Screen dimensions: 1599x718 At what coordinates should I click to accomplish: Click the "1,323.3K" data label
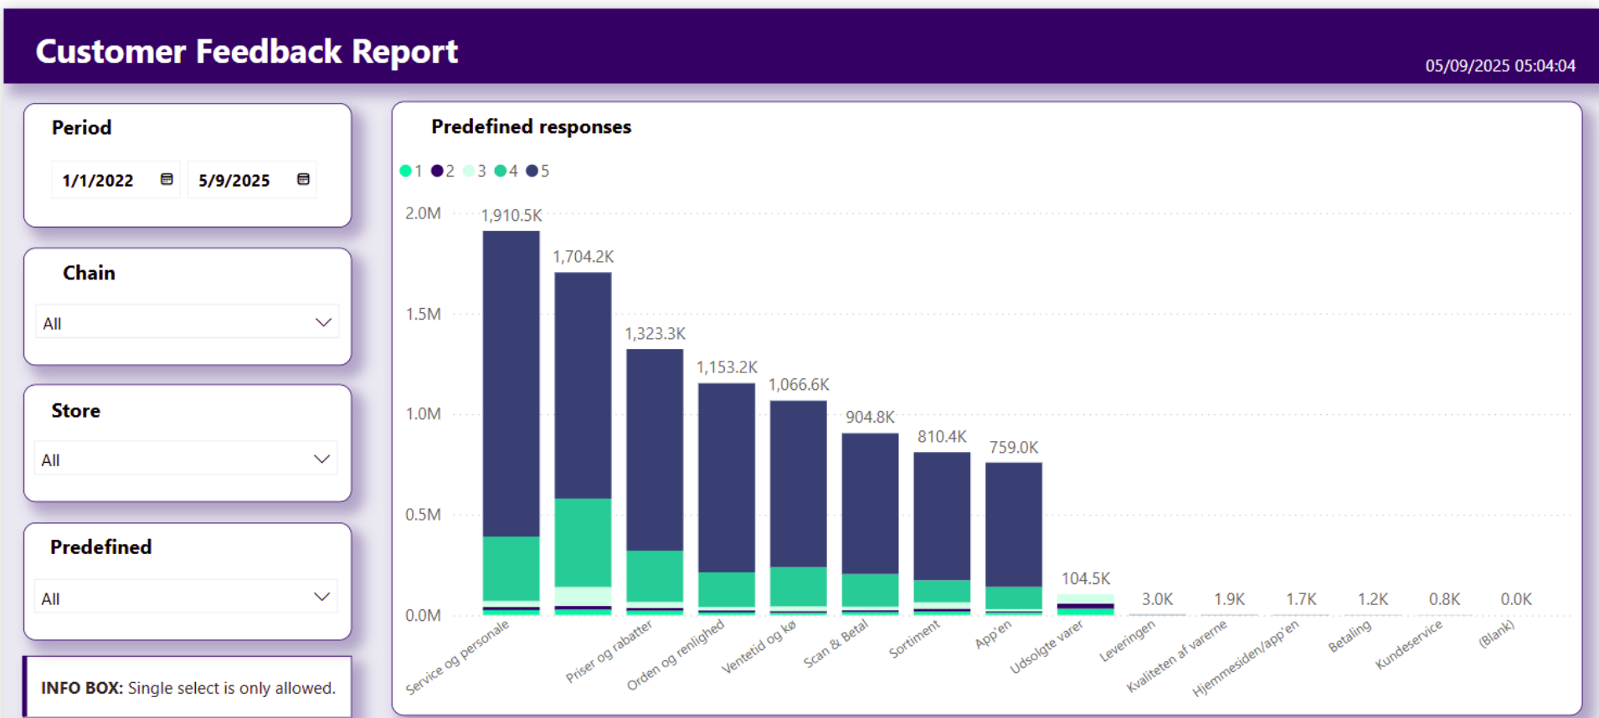(656, 334)
